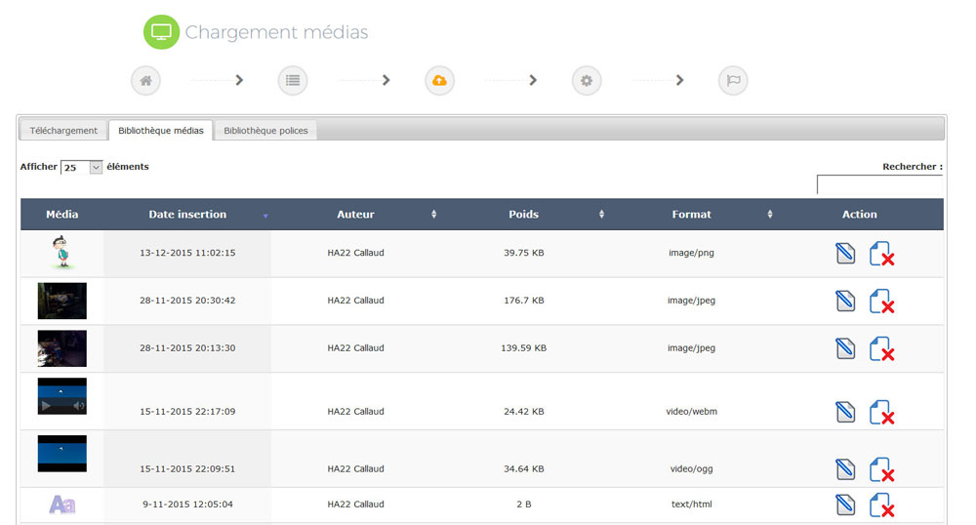Select the orange cloud upload step icon
This screenshot has height=525, width=976.
coord(439,80)
